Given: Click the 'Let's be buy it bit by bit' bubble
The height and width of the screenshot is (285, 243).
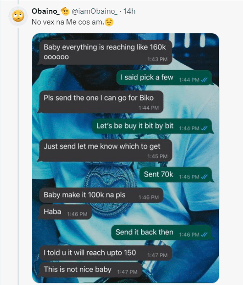Looking at the screenshot, I should (152, 126).
